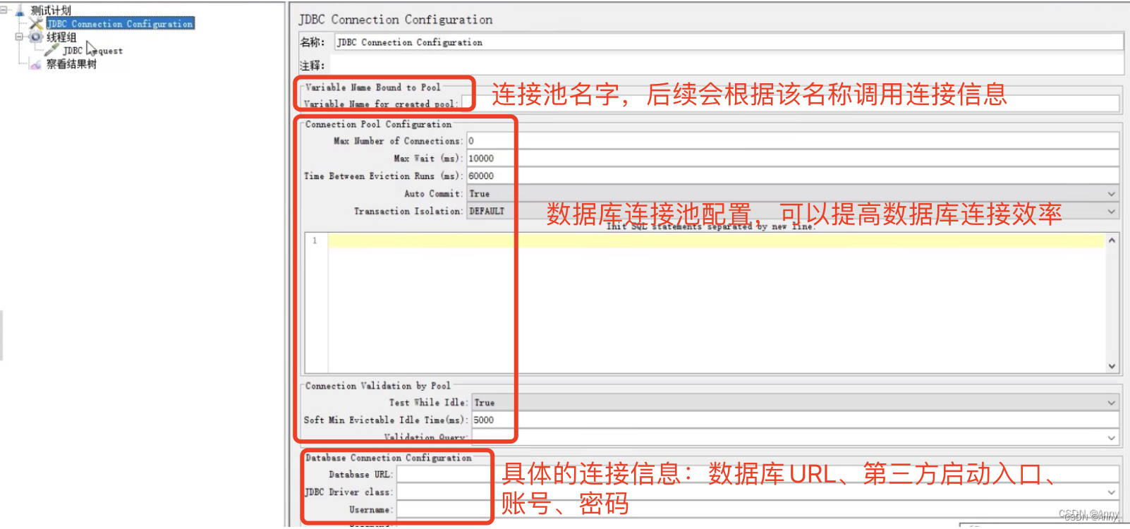Screen dimensions: 1130x529
Task: Select the 测试计划 tree item
Action: click(x=51, y=11)
